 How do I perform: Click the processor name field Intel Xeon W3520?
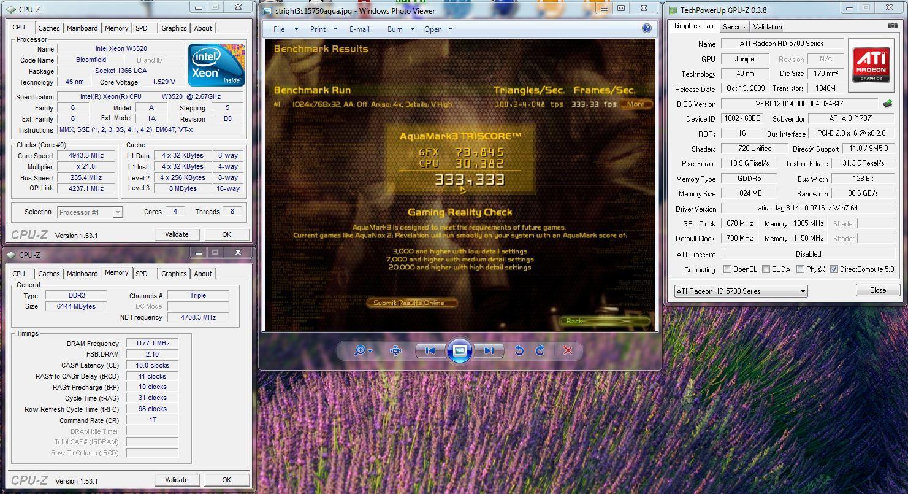coord(121,48)
